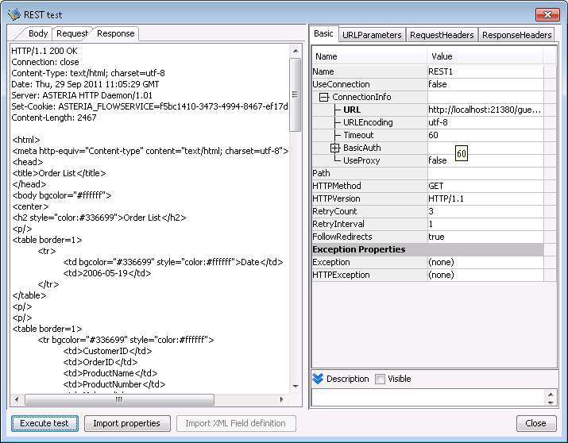The image size is (568, 443).
Task: Collapse the ConnectionInfo tree node
Action: tap(323, 97)
